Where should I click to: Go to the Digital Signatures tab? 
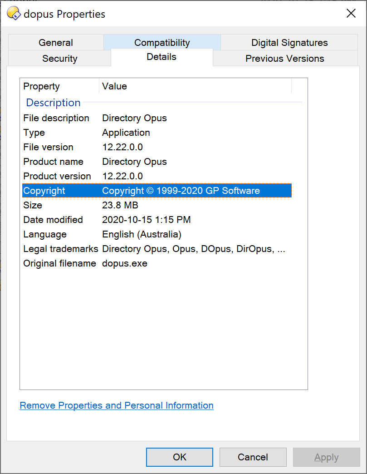tap(289, 42)
